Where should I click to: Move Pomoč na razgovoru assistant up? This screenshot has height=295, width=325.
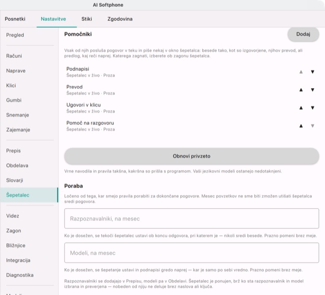tap(301, 126)
